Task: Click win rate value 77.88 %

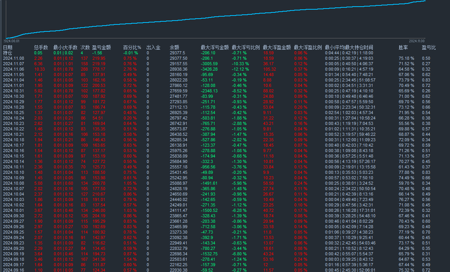Action: click(x=407, y=172)
